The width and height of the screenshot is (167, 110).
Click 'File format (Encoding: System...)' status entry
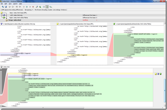pos(51,10)
